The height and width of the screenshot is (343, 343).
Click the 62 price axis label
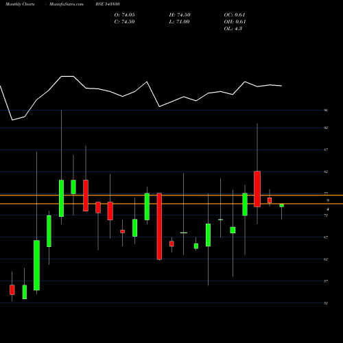[326, 259]
